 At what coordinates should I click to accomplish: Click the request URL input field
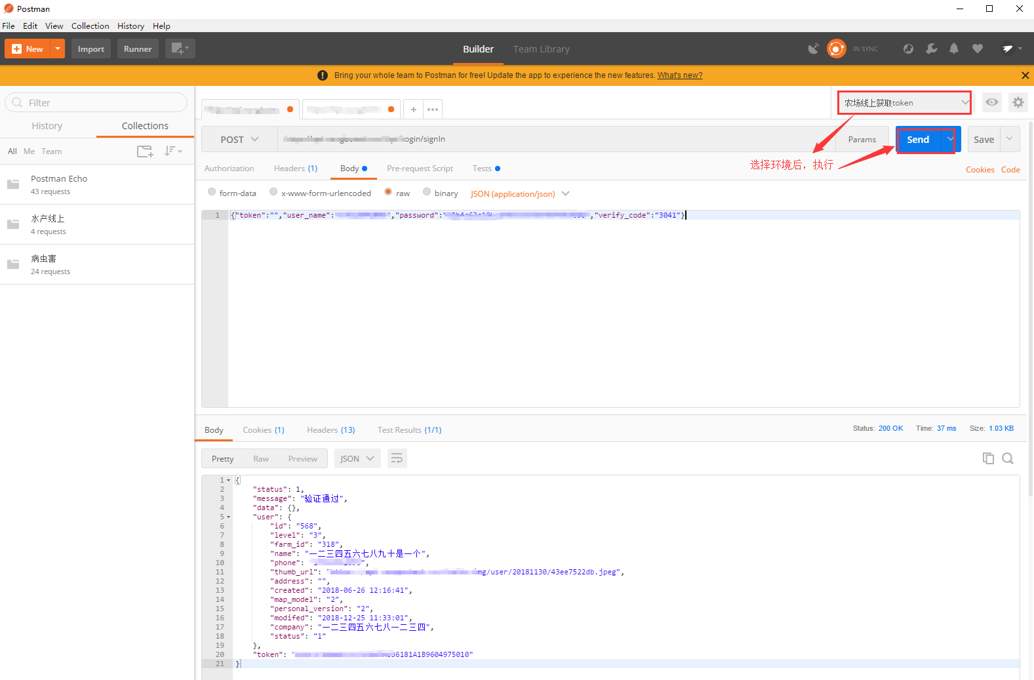click(556, 139)
